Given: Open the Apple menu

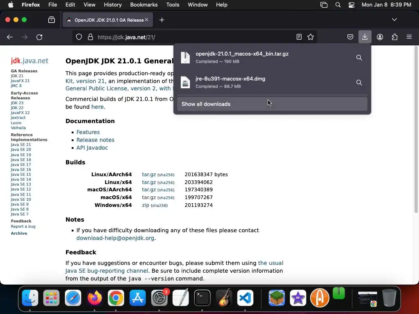Looking at the screenshot, I should (x=11, y=5).
